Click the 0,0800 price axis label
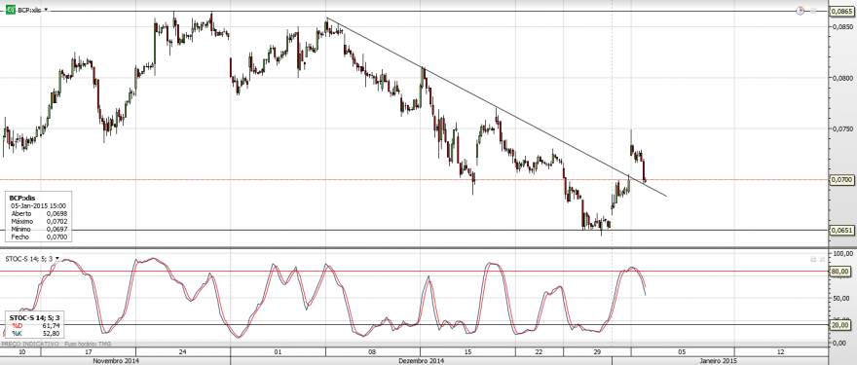This screenshot has height=365, width=857. (843, 78)
